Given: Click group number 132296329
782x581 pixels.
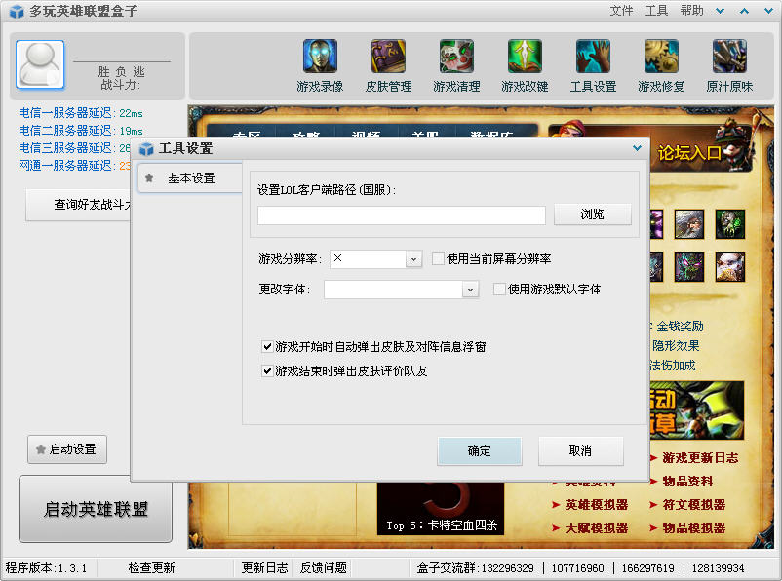Looking at the screenshot, I should tap(507, 568).
